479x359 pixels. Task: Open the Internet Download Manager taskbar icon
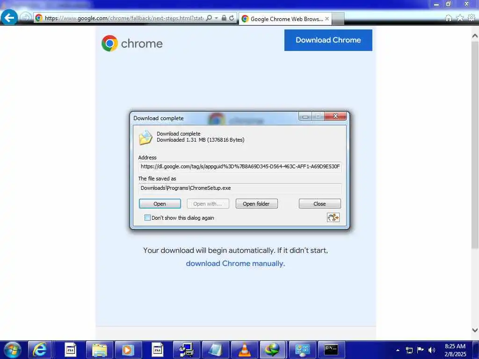(273, 350)
